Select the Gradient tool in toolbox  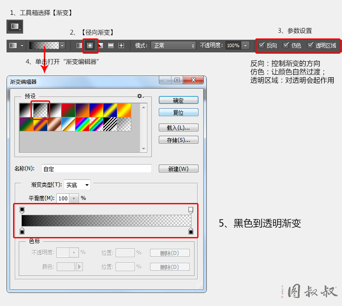click(15, 27)
